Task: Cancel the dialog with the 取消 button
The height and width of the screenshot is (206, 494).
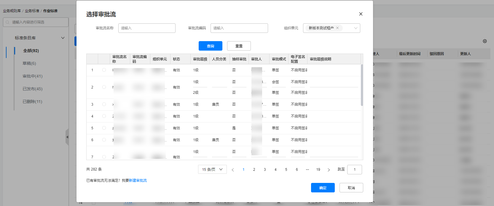Action: (351, 188)
